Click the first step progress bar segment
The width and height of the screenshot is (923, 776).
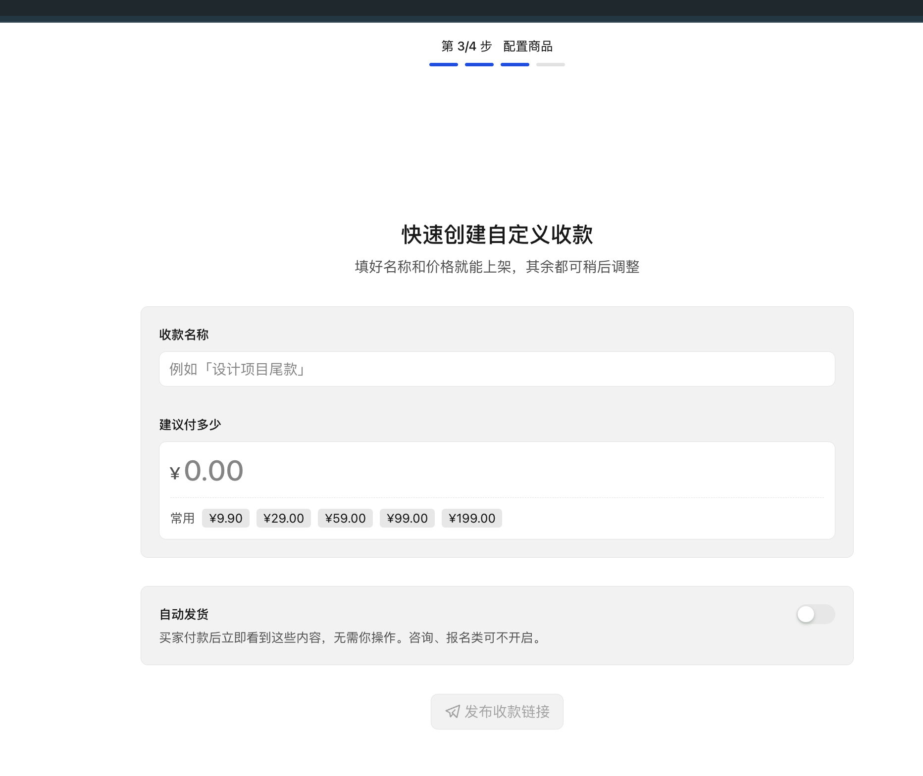pos(444,64)
